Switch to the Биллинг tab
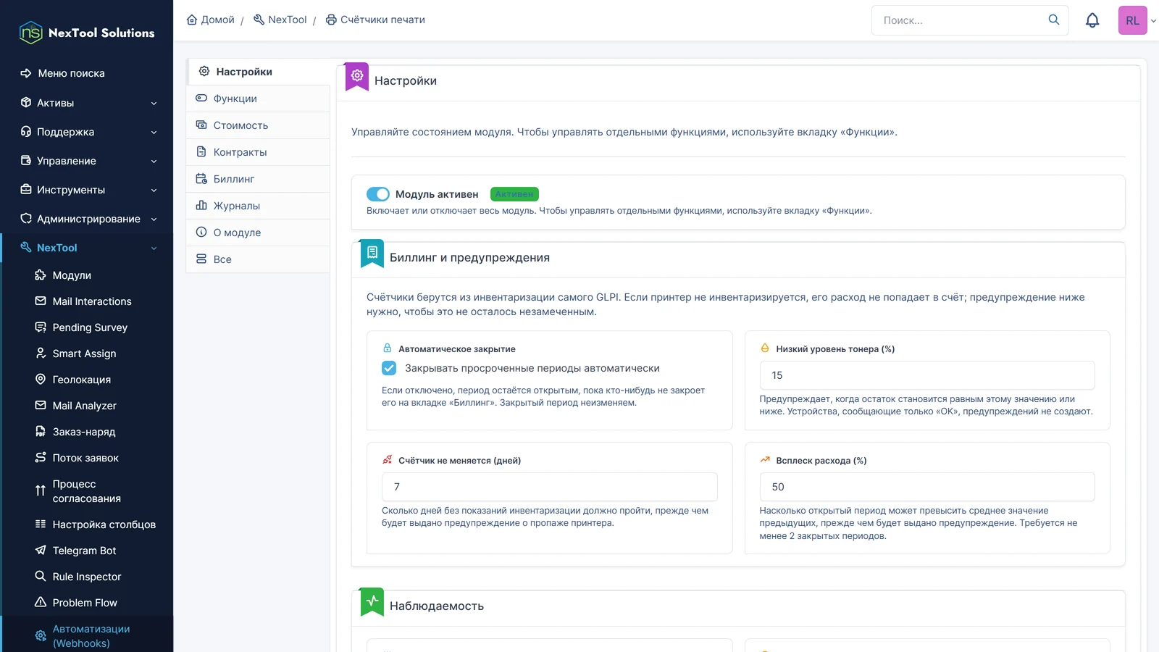Screen dimensions: 1159x652 click(258, 179)
